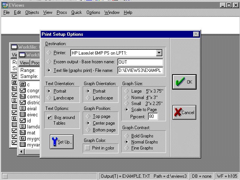The width and height of the screenshot is (240, 180).
Task: Choose Bold Graphs contrast option
Action: pyautogui.click(x=126, y=136)
